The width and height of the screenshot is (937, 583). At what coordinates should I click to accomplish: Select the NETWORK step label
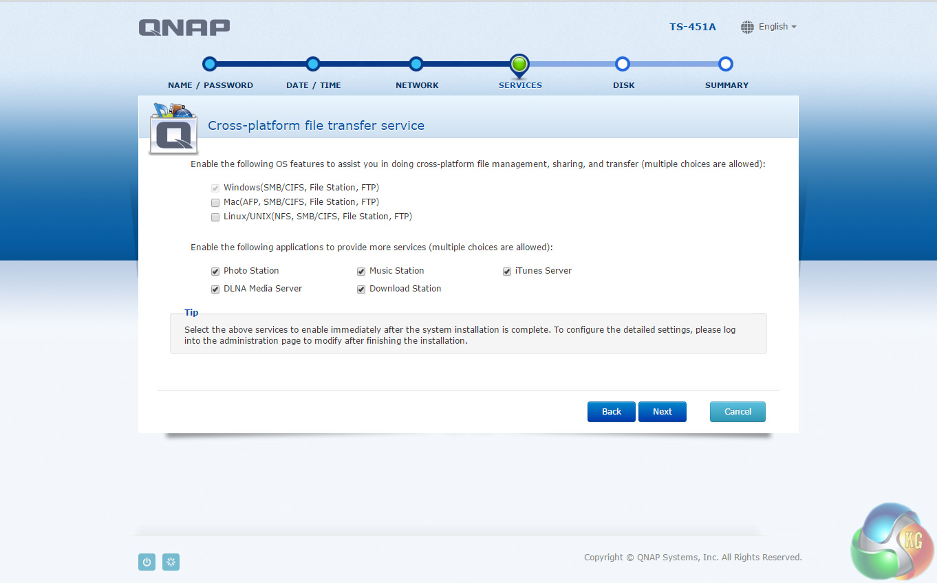[x=417, y=85]
